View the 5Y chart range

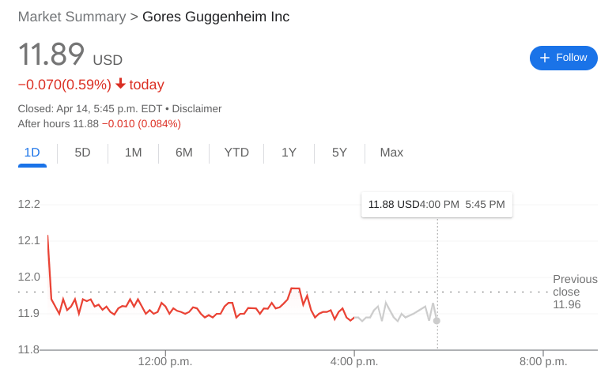(339, 153)
